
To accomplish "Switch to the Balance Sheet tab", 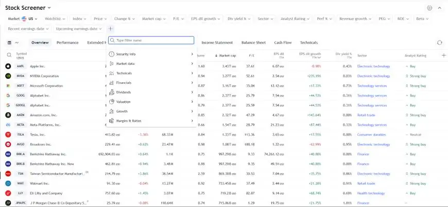I will point(253,43).
